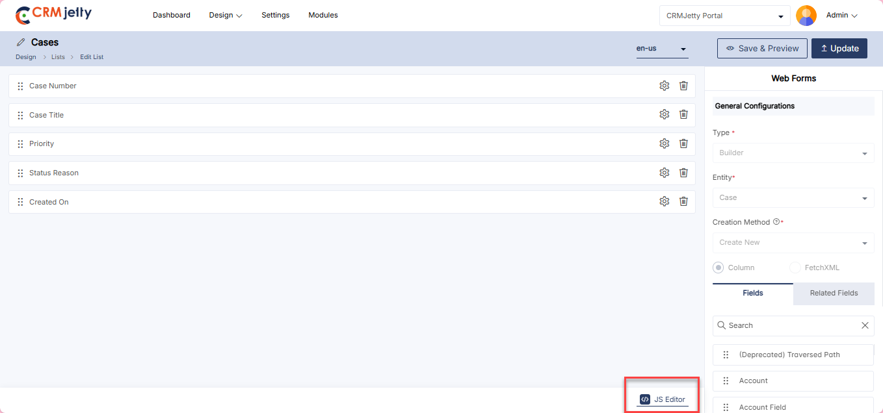Clear the field search with X icon
Viewport: 883px width, 413px height.
click(x=865, y=325)
